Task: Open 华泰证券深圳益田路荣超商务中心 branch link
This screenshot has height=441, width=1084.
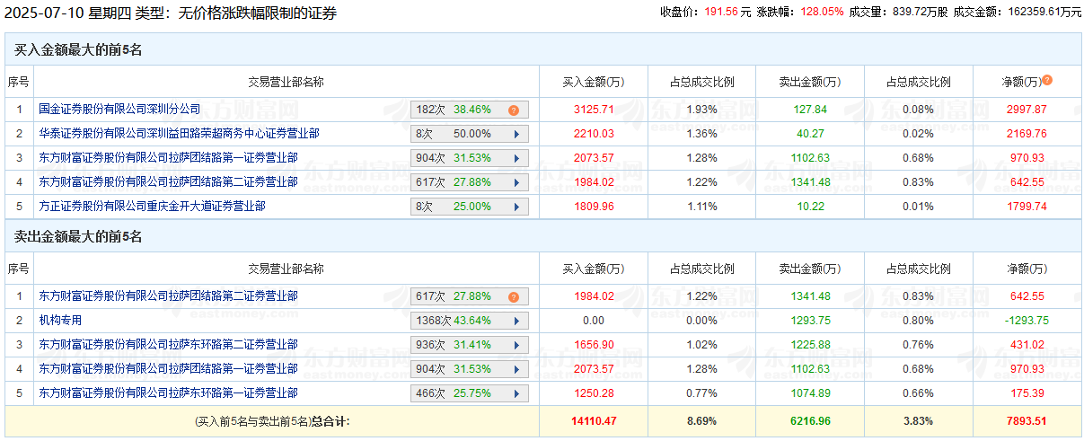Action: (x=179, y=134)
